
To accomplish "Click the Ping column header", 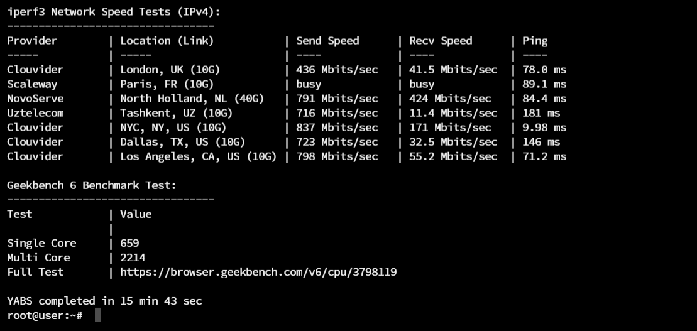I will (x=535, y=41).
